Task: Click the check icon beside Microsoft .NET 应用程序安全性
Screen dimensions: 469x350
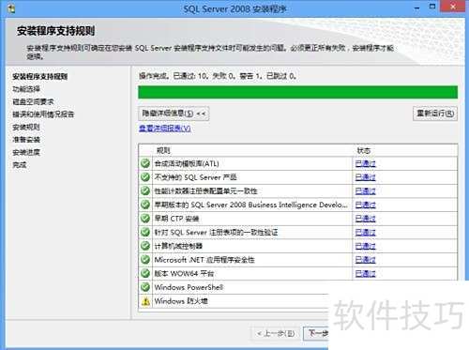Action: (x=145, y=260)
